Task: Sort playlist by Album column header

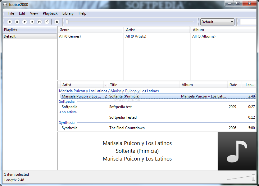Action: (x=203, y=85)
